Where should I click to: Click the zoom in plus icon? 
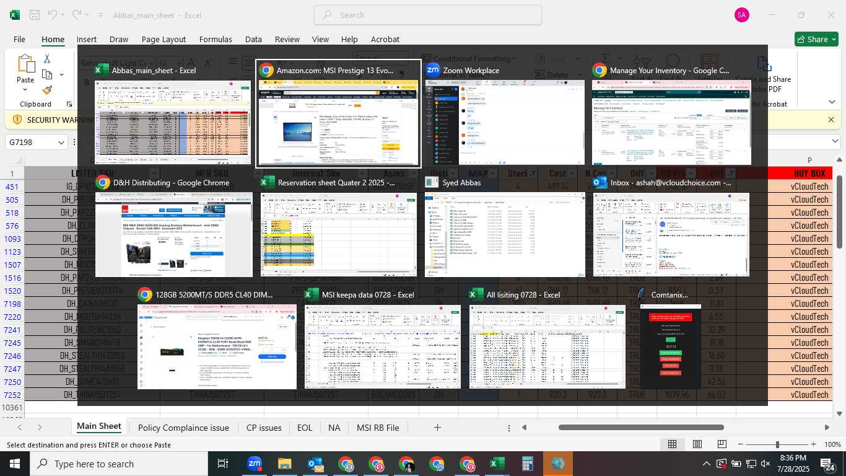[813, 444]
